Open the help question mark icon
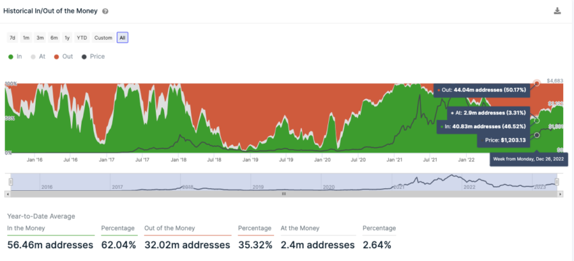This screenshot has width=574, height=261. [x=105, y=11]
